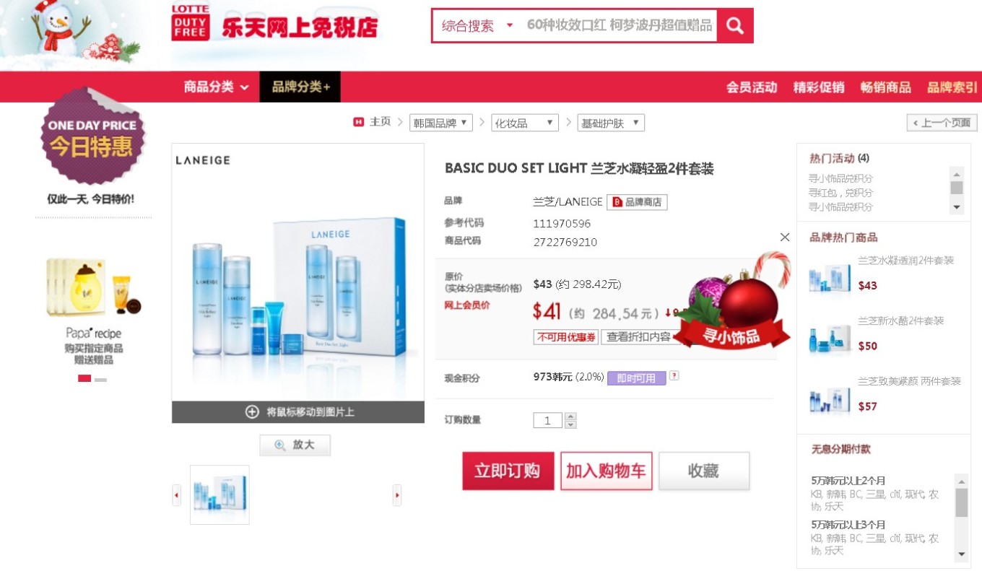Click the 立即订购 buy now button

(508, 471)
